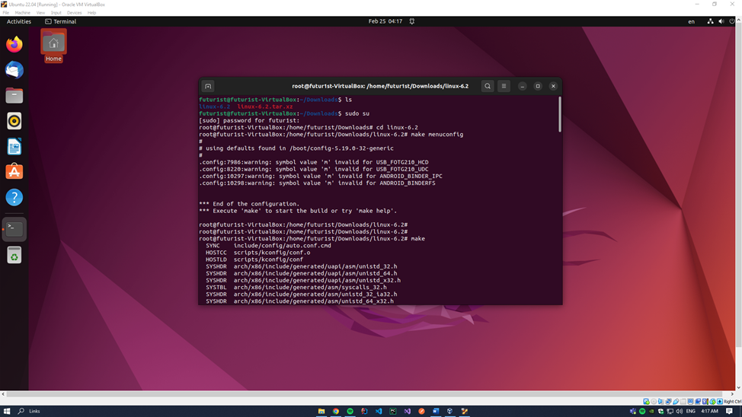Open the Help icon in the dock
The width and height of the screenshot is (742, 417).
(14, 197)
